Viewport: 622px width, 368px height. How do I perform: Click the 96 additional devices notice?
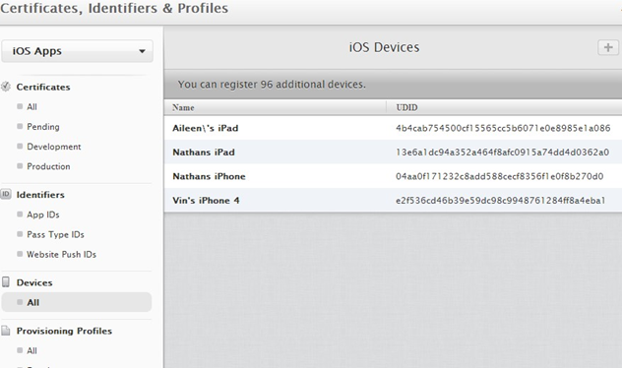[272, 85]
